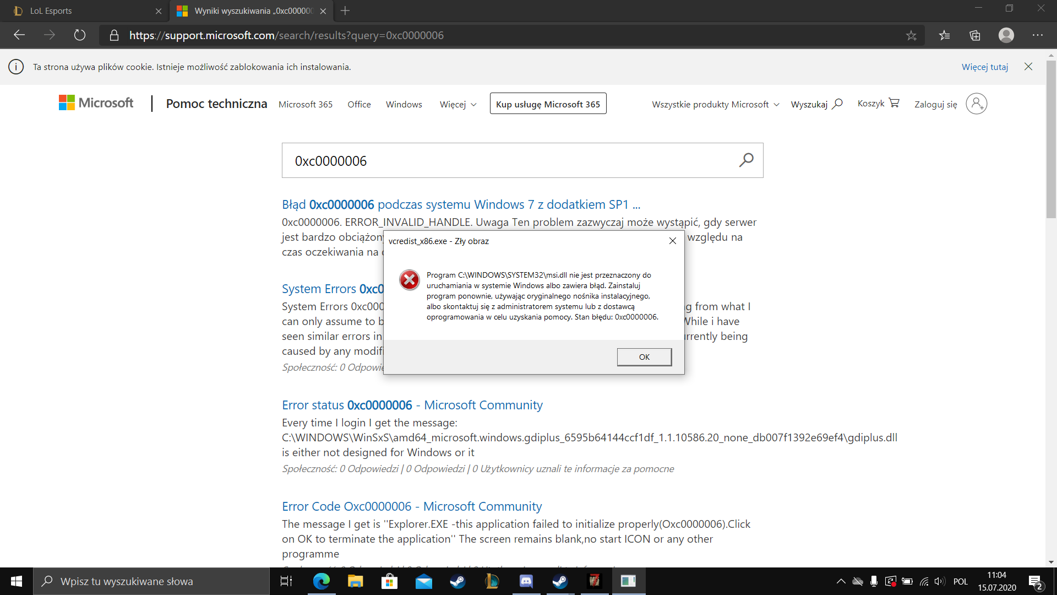Open Steam from the taskbar
The width and height of the screenshot is (1057, 595).
457,581
